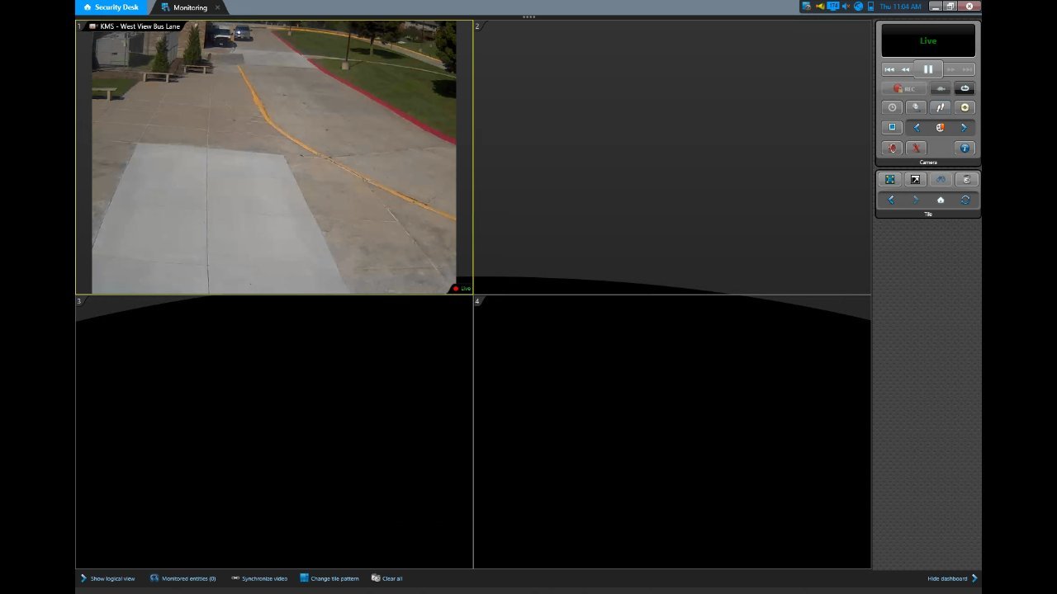The image size is (1057, 594).
Task: Pause the live video playback
Action: click(x=928, y=69)
